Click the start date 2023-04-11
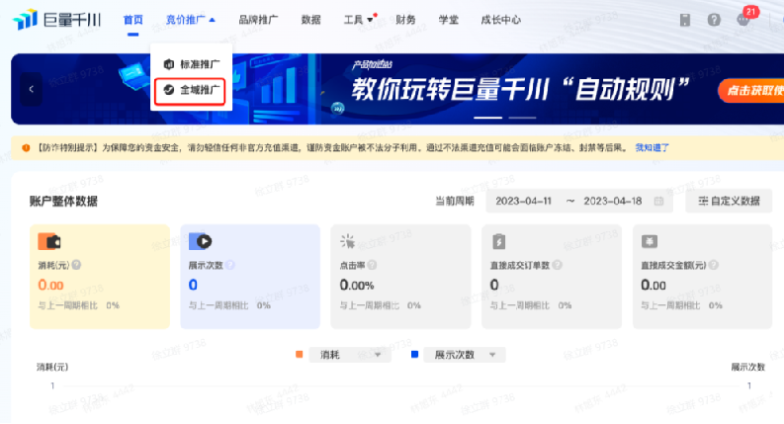784x424 pixels. point(524,201)
